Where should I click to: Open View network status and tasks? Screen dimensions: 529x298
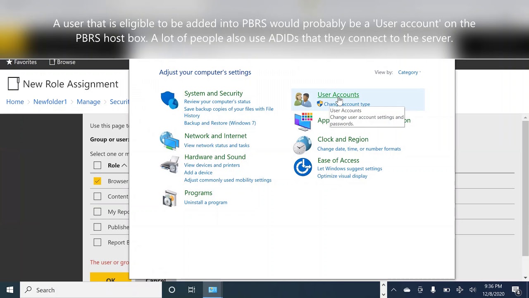click(x=217, y=145)
